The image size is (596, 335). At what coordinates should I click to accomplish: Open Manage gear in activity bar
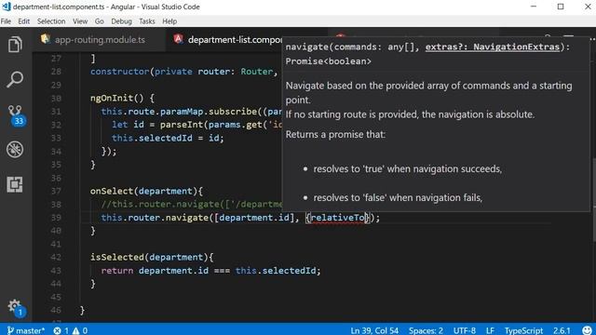click(16, 308)
